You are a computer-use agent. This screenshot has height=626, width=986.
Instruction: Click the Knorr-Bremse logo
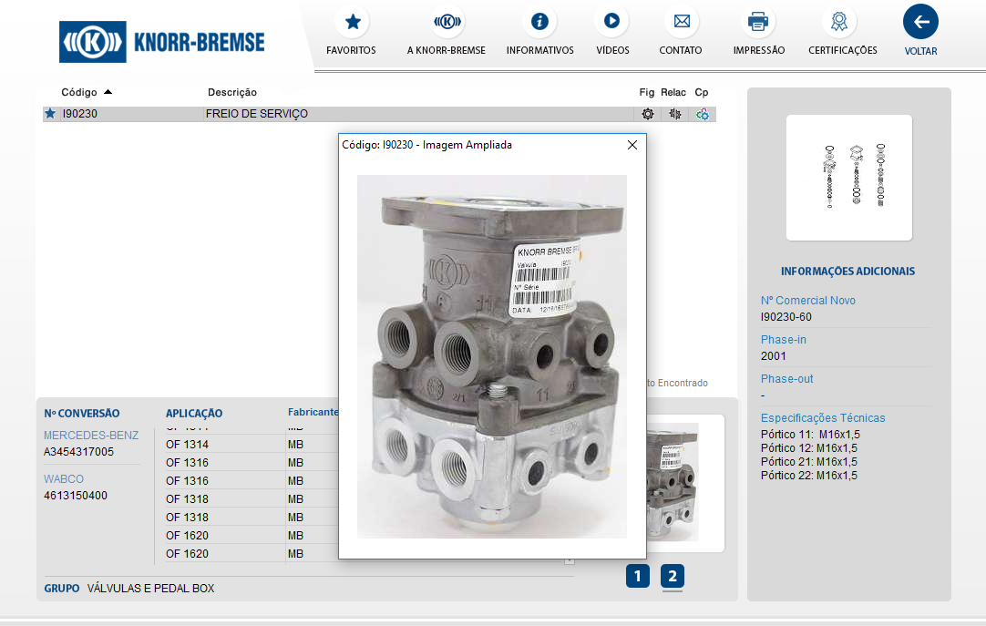coord(162,42)
